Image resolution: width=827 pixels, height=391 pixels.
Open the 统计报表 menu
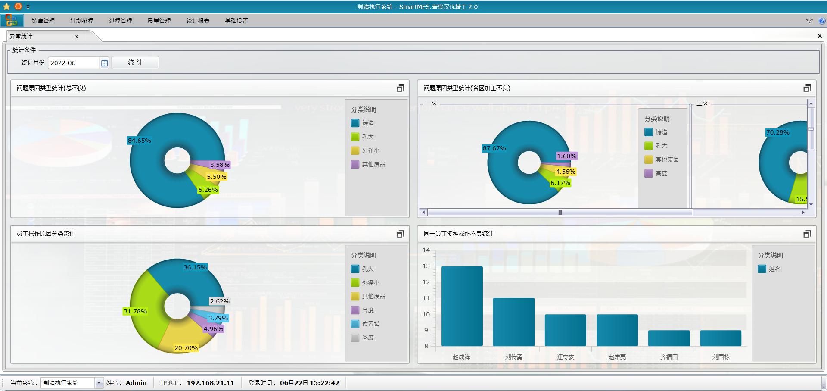pyautogui.click(x=198, y=21)
